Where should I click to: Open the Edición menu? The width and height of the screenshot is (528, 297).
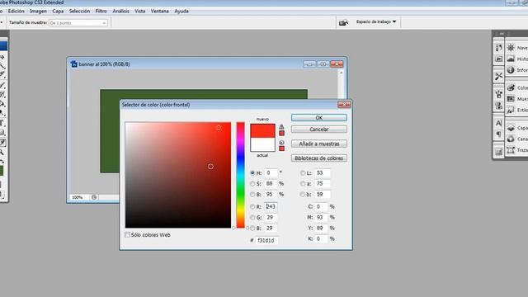click(16, 11)
